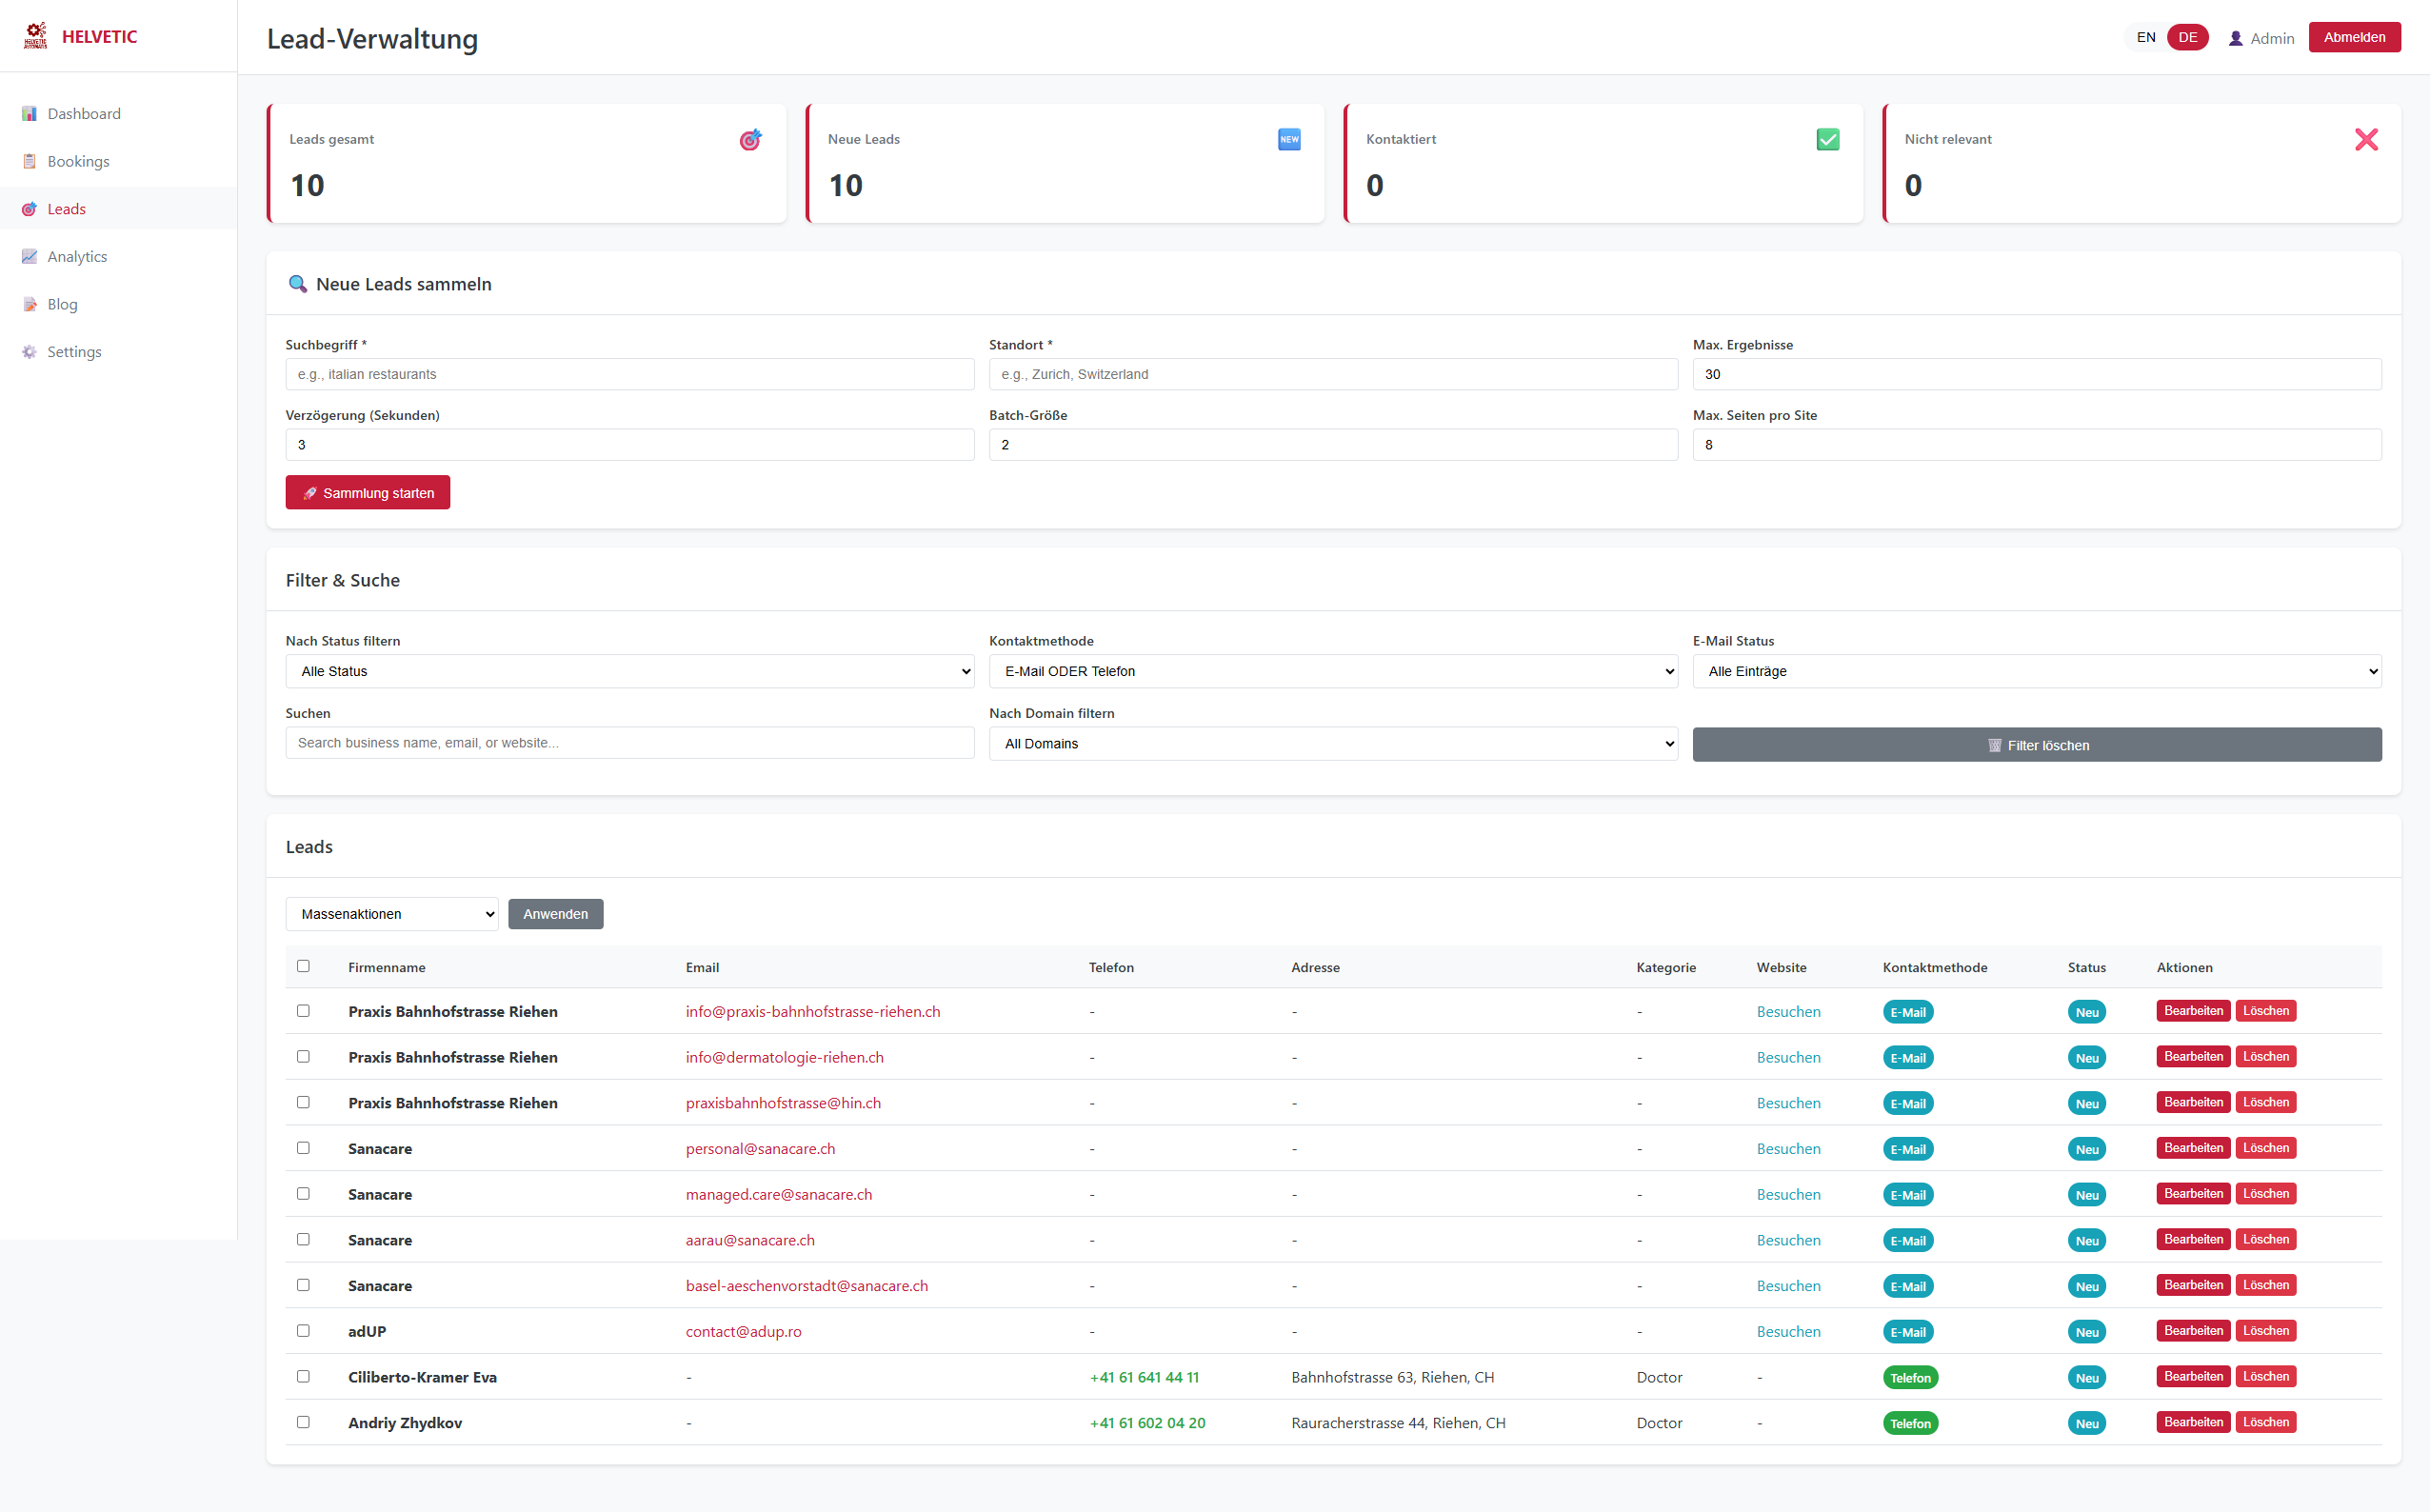Screen dimensions: 2430x1512
Task: Open the Leads section via the target icon
Action: pos(30,208)
